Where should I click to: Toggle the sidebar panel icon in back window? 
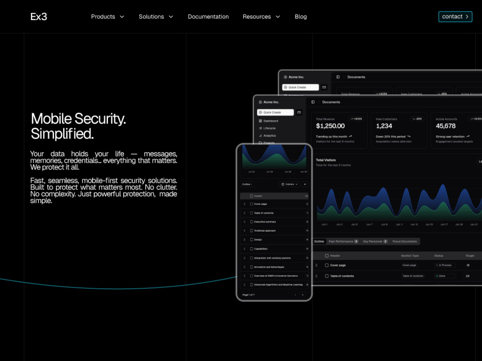(x=338, y=77)
